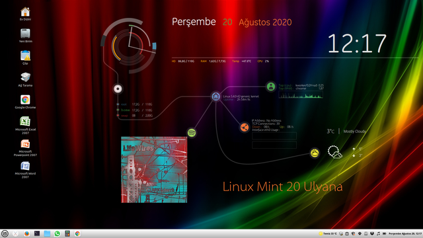Viewport: 423px width, 238px height.
Task: Open the panel calendar clock Perşembe Ağustos 20
Action: click(405, 233)
